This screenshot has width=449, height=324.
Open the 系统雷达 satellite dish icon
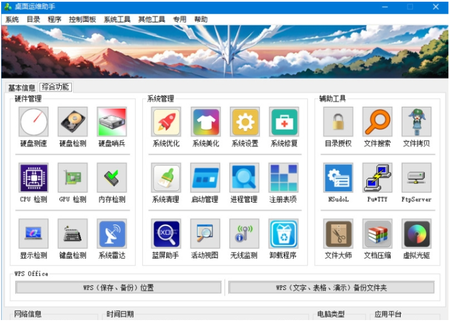(112, 233)
